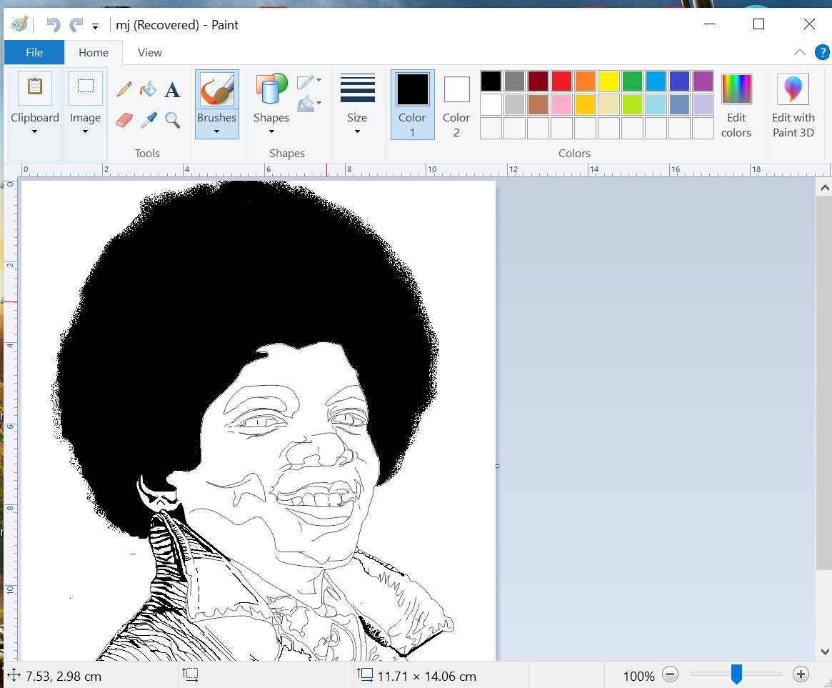The width and height of the screenshot is (832, 688).
Task: Select the Pencil tool
Action: coord(124,89)
